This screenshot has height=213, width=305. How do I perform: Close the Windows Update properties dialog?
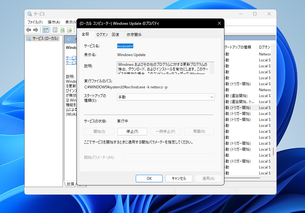point(219,23)
